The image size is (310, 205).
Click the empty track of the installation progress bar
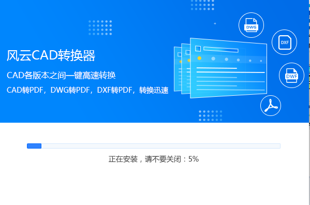click(161, 146)
